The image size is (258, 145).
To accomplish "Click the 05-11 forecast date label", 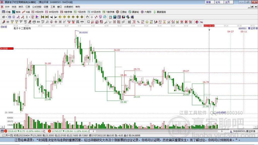I will click(244, 31).
